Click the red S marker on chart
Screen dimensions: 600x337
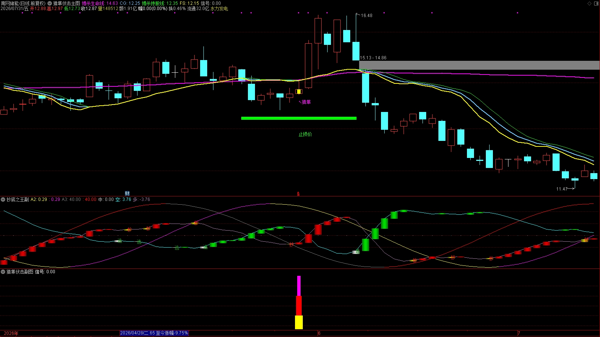click(x=298, y=194)
